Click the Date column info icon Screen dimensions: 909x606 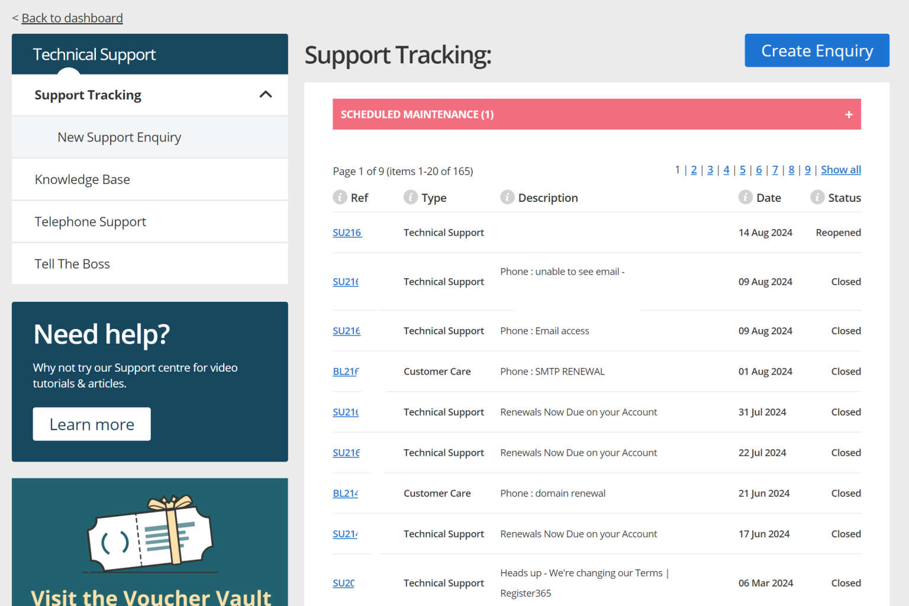tap(746, 197)
